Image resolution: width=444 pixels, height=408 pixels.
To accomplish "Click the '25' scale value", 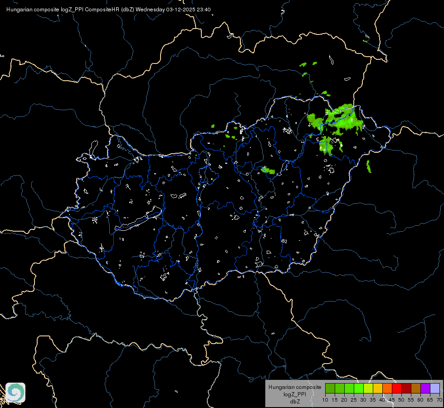I will [x=354, y=400].
